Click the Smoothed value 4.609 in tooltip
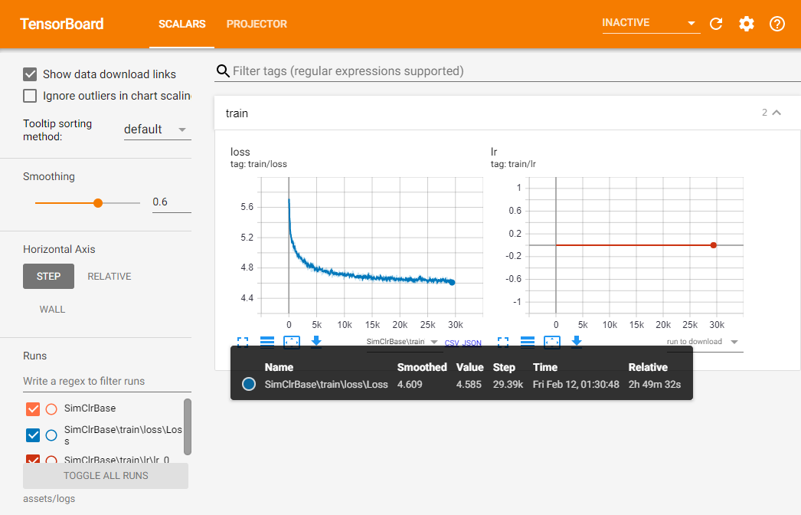The width and height of the screenshot is (801, 515). (410, 385)
